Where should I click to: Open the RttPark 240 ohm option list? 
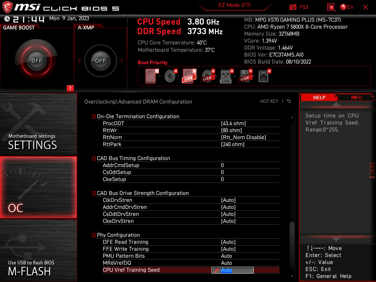[232, 144]
